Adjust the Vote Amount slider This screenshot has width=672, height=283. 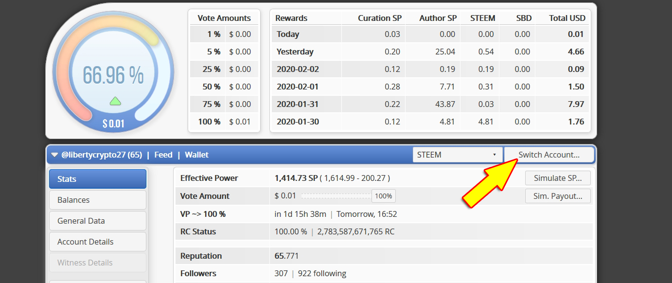[336, 196]
